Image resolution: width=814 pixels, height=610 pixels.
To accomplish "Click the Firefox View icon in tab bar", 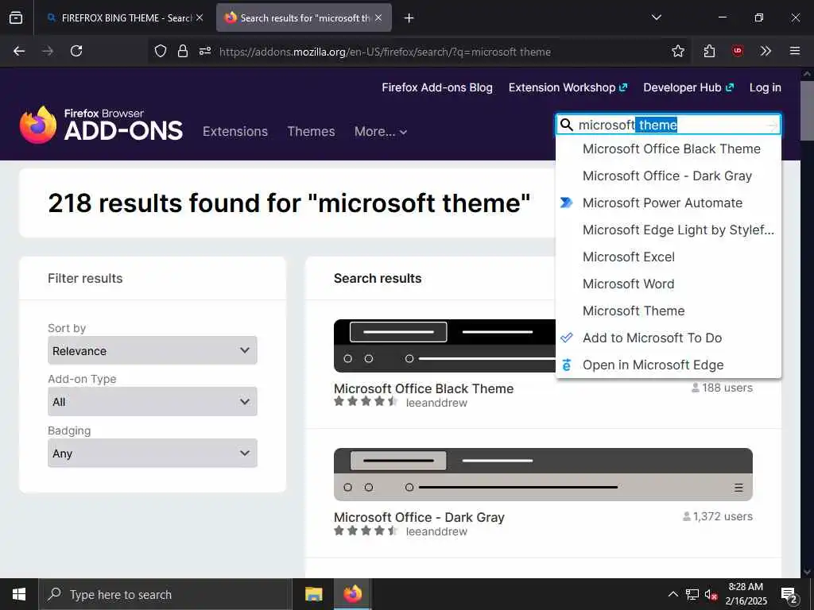I will (16, 17).
